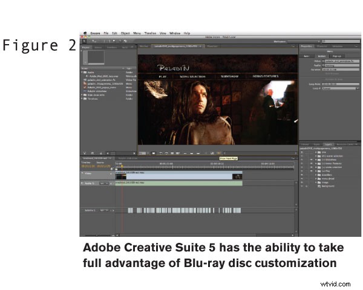Open the Object menu

coord(125,33)
